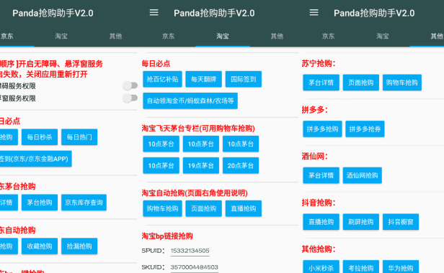Click the SPUID field showing 15332134505
Viewport: 444px width, 273px height.
coord(190,251)
